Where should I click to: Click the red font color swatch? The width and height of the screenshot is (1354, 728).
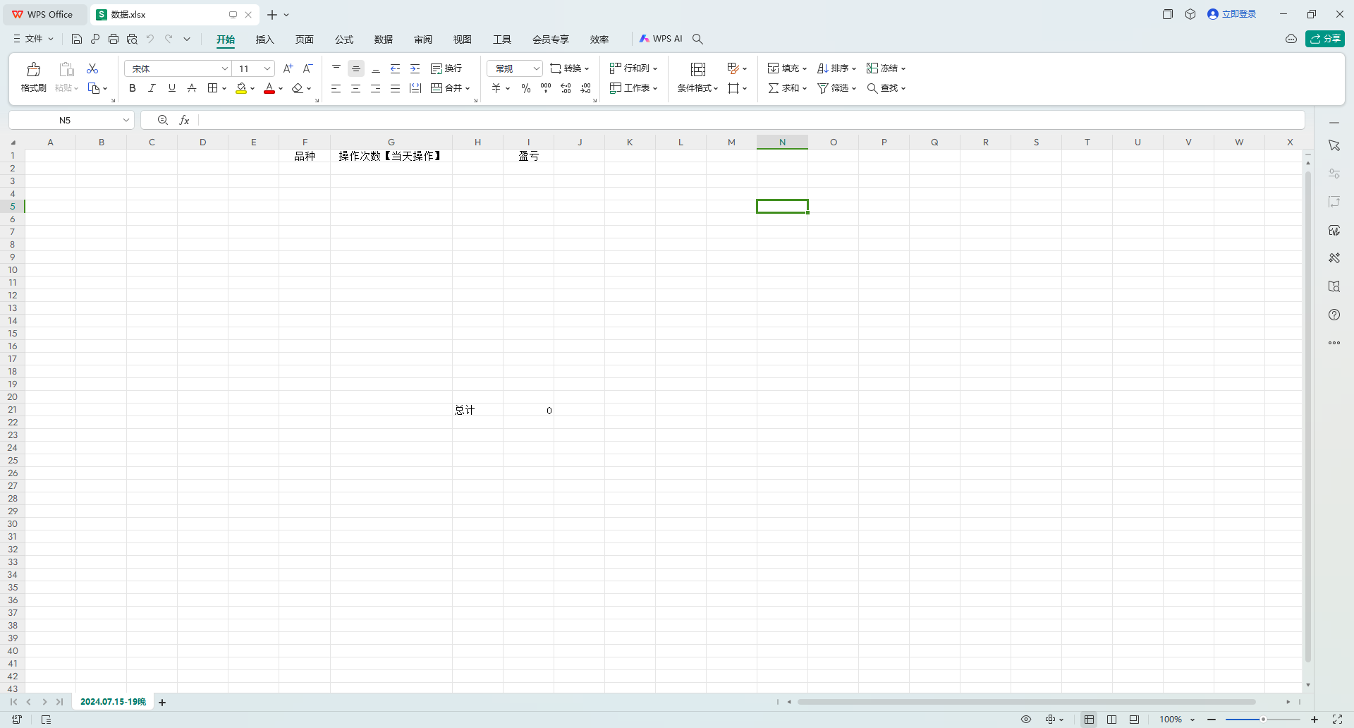click(x=269, y=88)
